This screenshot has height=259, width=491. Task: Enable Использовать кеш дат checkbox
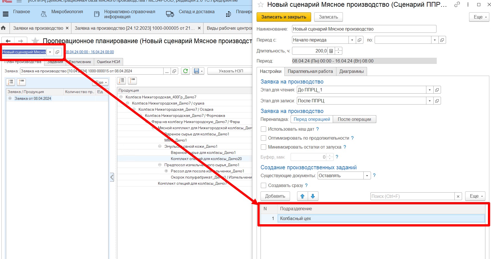click(264, 129)
